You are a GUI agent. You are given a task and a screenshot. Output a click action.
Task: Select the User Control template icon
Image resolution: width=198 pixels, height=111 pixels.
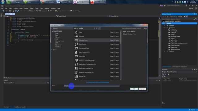tap(76, 44)
